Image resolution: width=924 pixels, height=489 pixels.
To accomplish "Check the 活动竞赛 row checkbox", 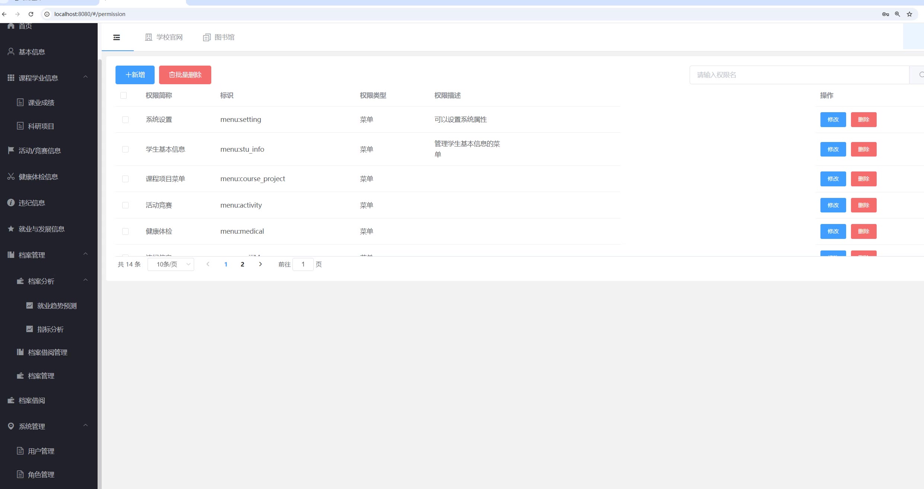I will [125, 205].
